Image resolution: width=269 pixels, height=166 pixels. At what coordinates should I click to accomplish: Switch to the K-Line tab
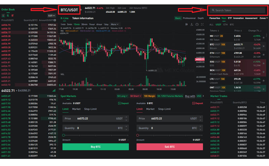click(x=65, y=18)
